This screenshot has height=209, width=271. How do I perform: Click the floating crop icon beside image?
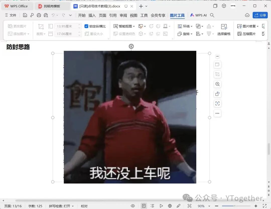[x=217, y=74]
